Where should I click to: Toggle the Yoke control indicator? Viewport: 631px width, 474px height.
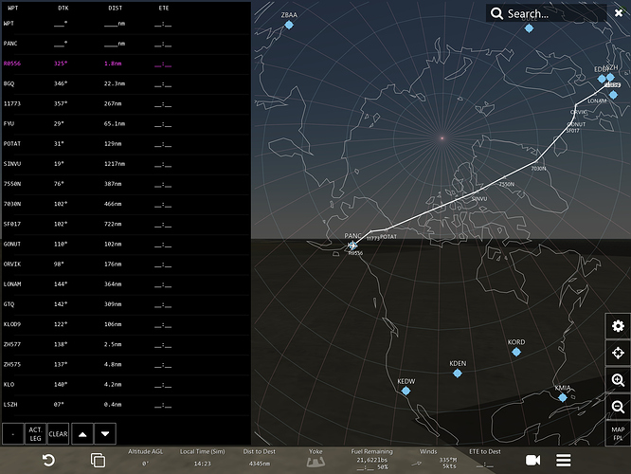coord(315,459)
